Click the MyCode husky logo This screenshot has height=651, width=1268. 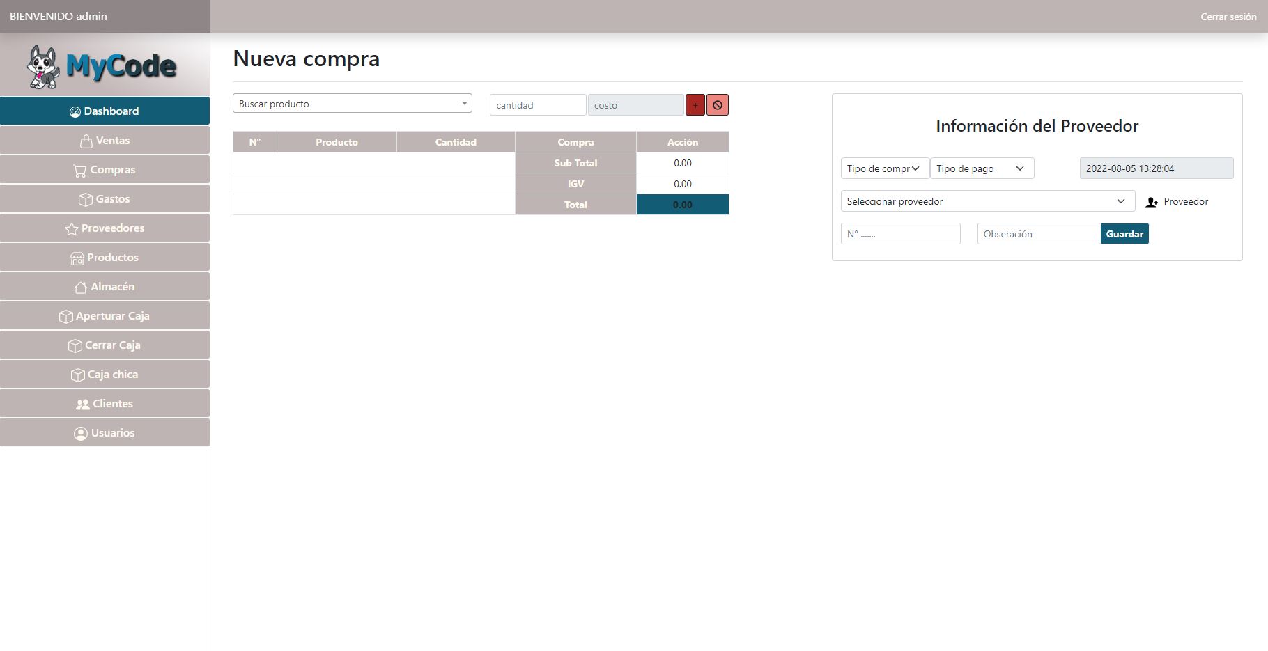[x=43, y=67]
